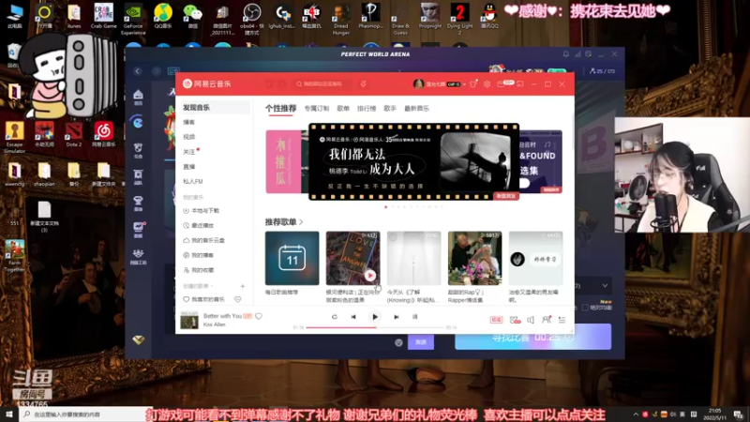
Task: Open Crab Game desktop shortcut
Action: click(103, 16)
